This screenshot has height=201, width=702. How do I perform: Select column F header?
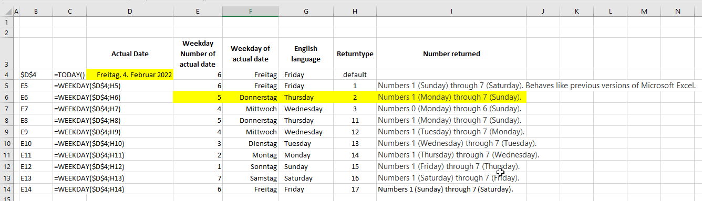[250, 11]
